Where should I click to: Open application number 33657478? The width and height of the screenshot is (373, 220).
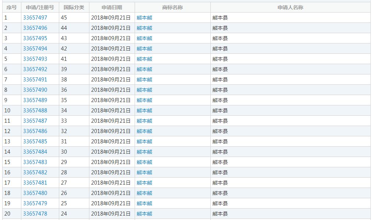35,214
